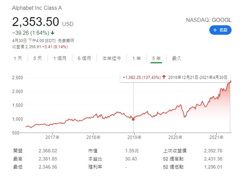The width and height of the screenshot is (246, 179).
Task: Click the 開盤 value 2,368.02
Action: click(x=48, y=151)
